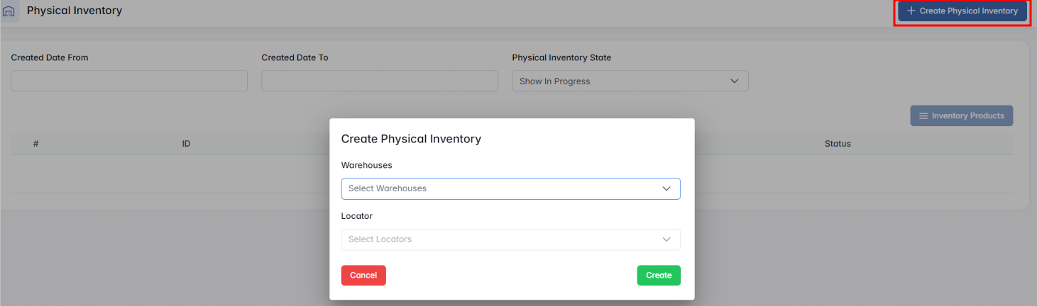Image resolution: width=1037 pixels, height=306 pixels.
Task: Open the Physical Inventory State dropdown
Action: pos(630,81)
